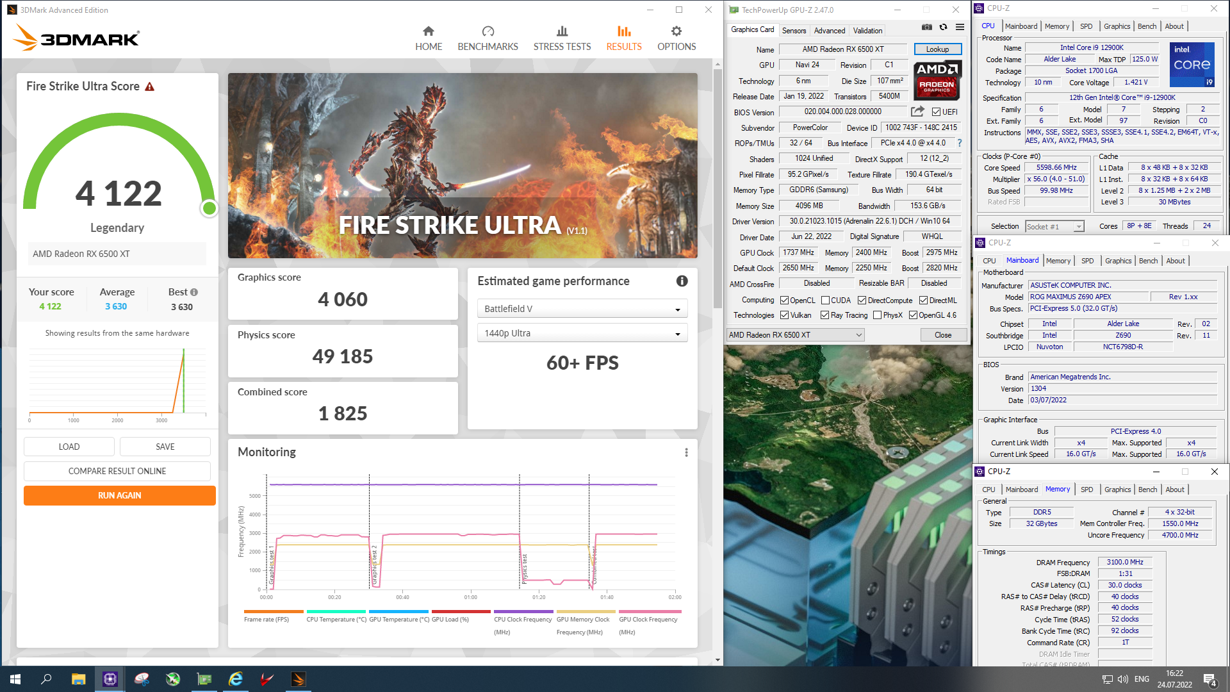Click the 3DMark taskbar icon
The width and height of the screenshot is (1230, 692).
pyautogui.click(x=299, y=679)
